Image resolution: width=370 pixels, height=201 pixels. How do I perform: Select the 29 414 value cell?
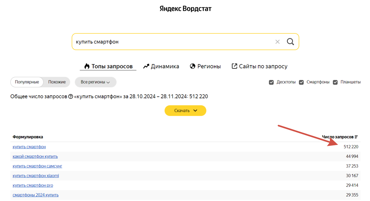[352, 185]
